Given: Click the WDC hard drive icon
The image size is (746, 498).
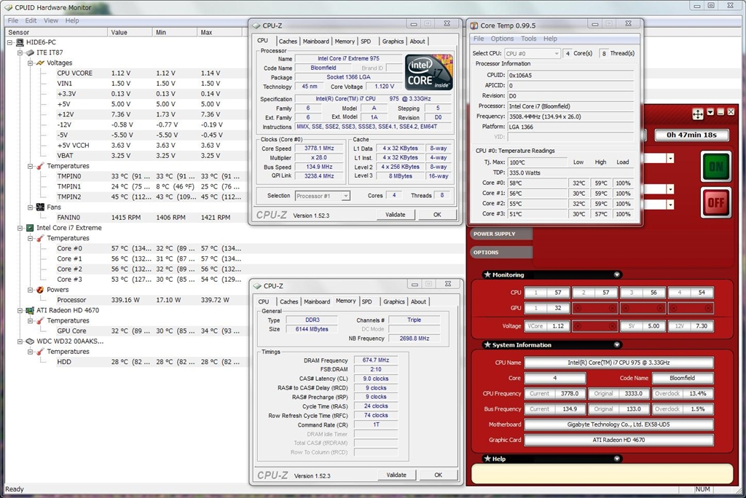Looking at the screenshot, I should point(30,341).
